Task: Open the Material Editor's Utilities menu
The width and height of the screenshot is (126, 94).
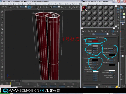Action: [x=105, y=4]
